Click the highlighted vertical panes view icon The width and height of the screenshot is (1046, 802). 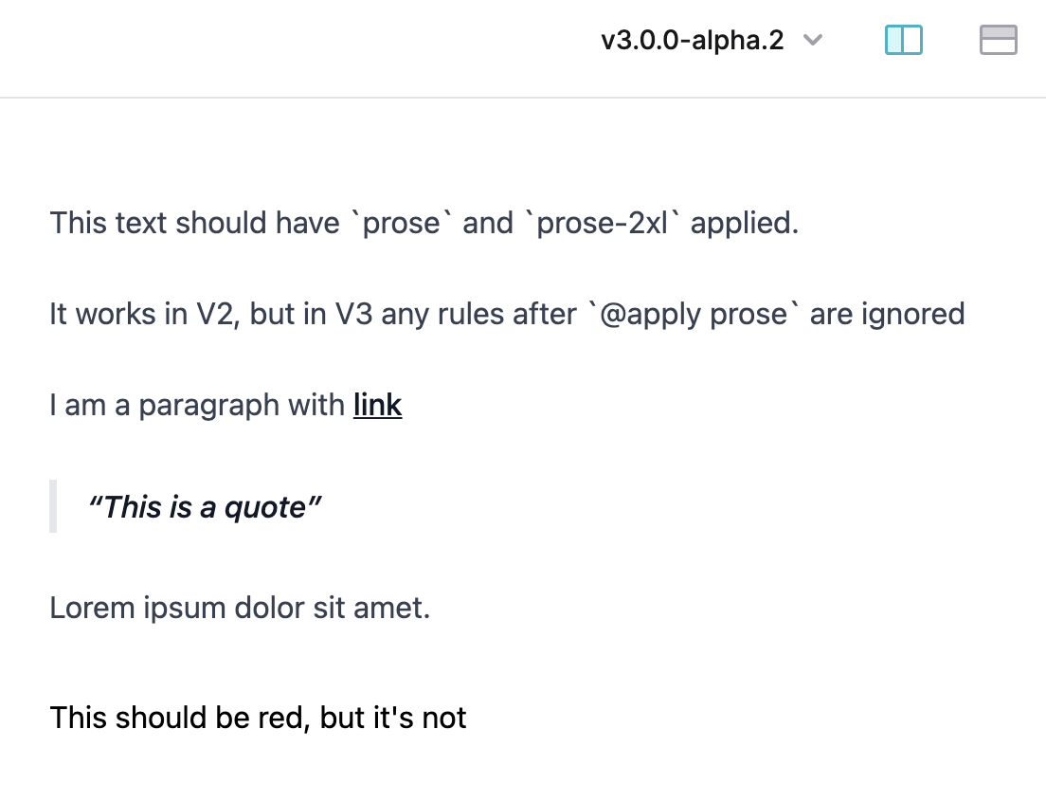click(903, 40)
